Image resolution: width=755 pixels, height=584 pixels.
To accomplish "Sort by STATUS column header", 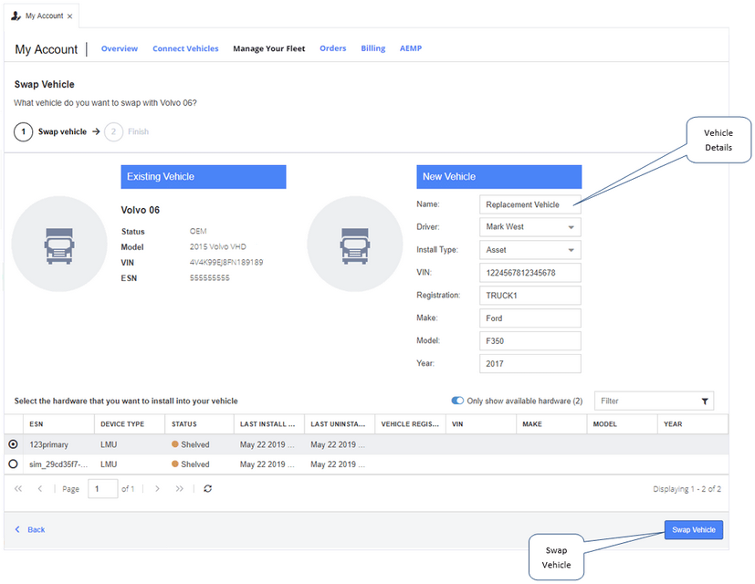I will pos(200,424).
